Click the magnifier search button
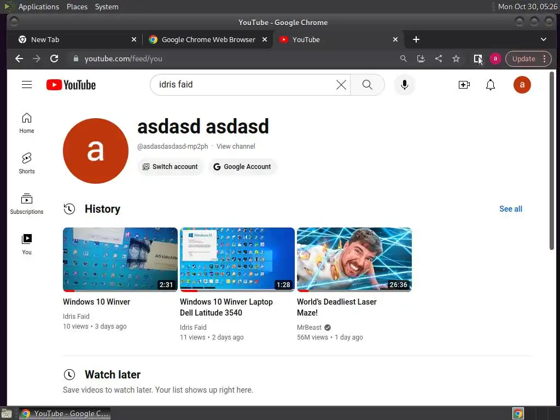 pos(367,85)
